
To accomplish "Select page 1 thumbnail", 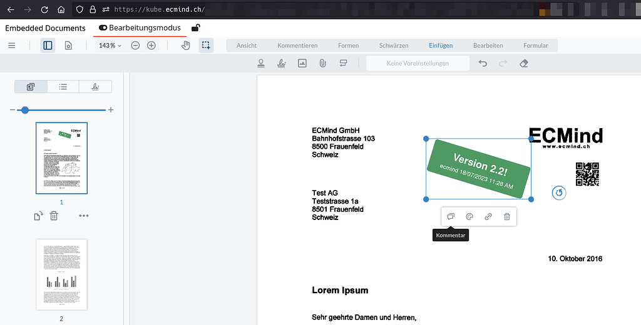I will 62,158.
